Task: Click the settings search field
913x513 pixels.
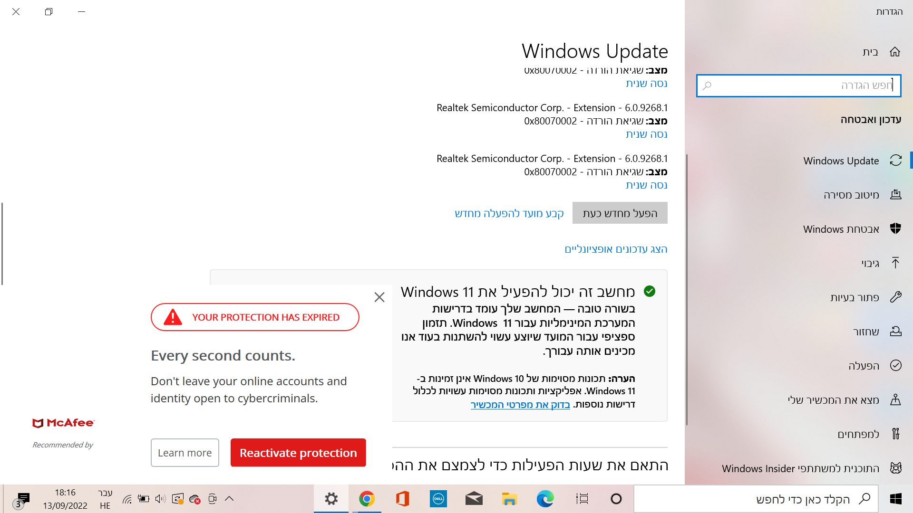Action: click(x=799, y=85)
